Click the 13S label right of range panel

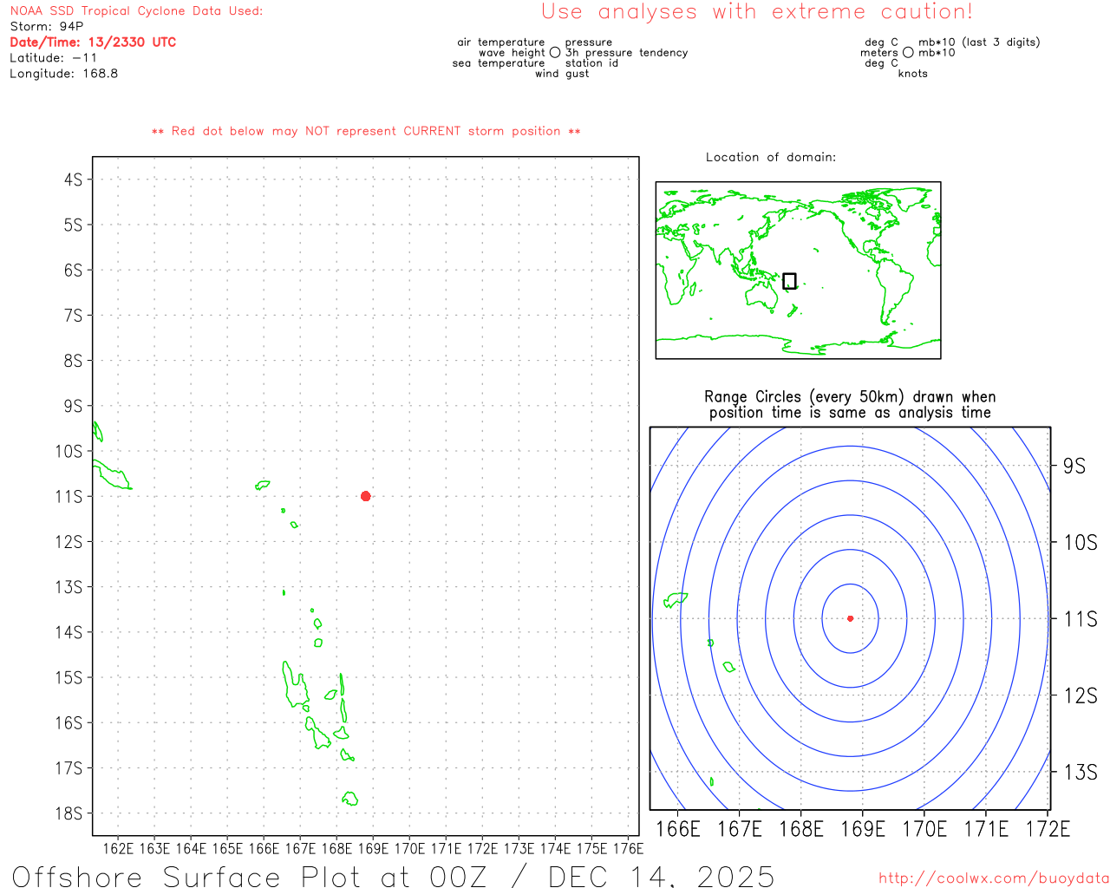[1080, 772]
